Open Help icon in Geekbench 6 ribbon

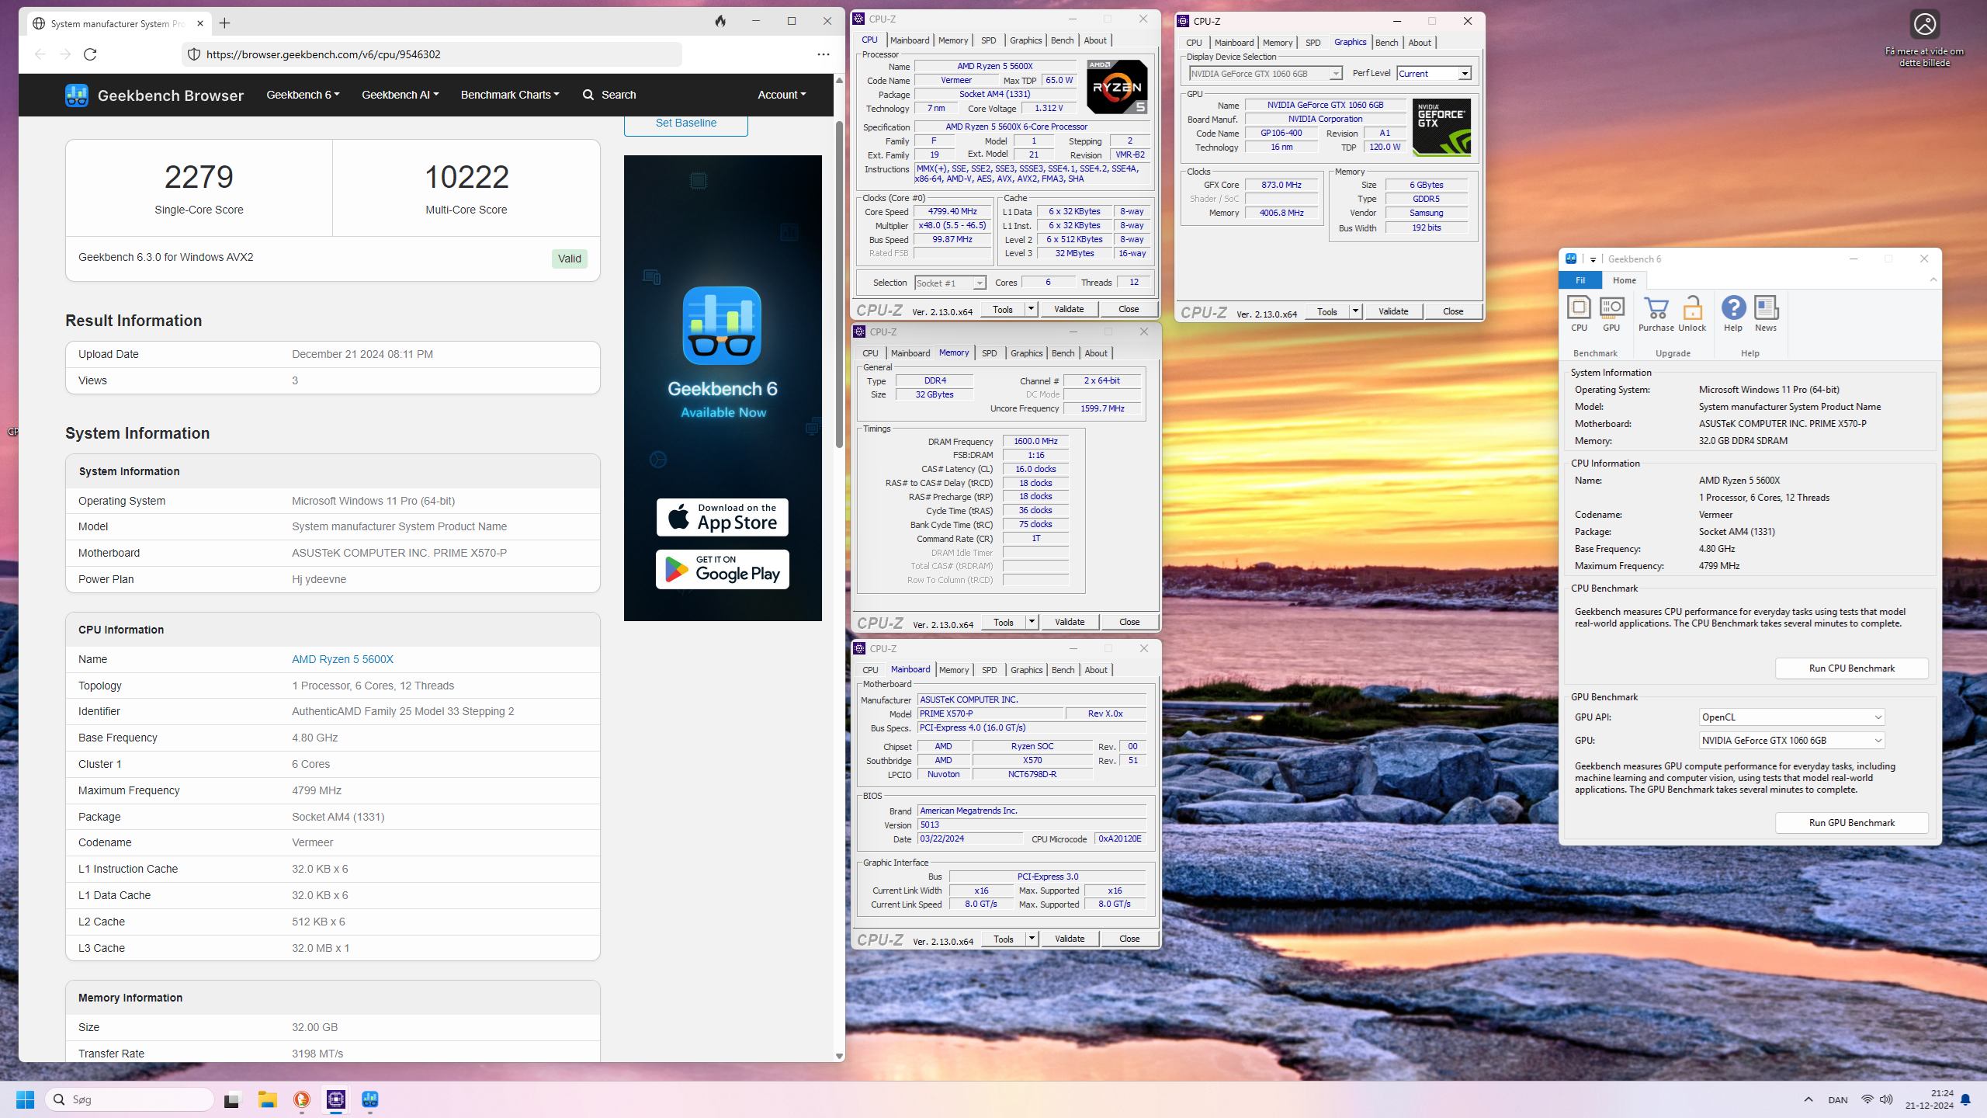(1733, 314)
